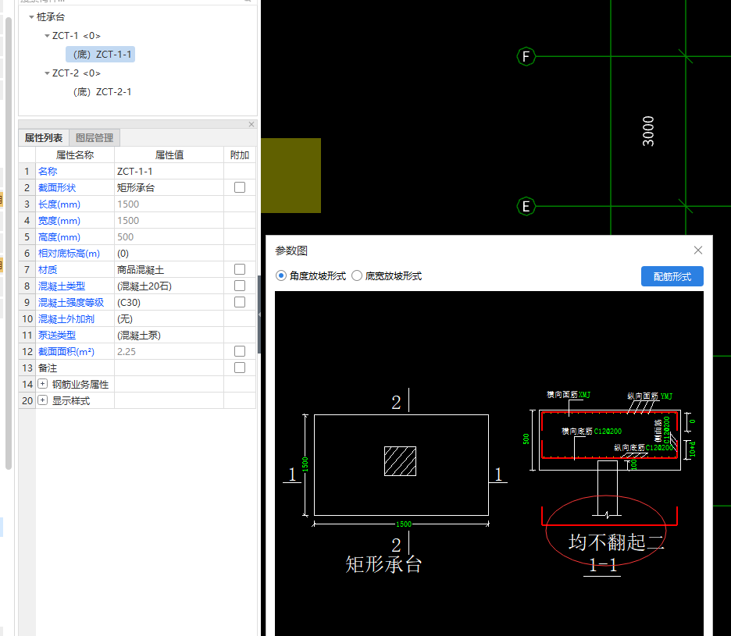Click the 高度(mm) property name

[x=59, y=236]
